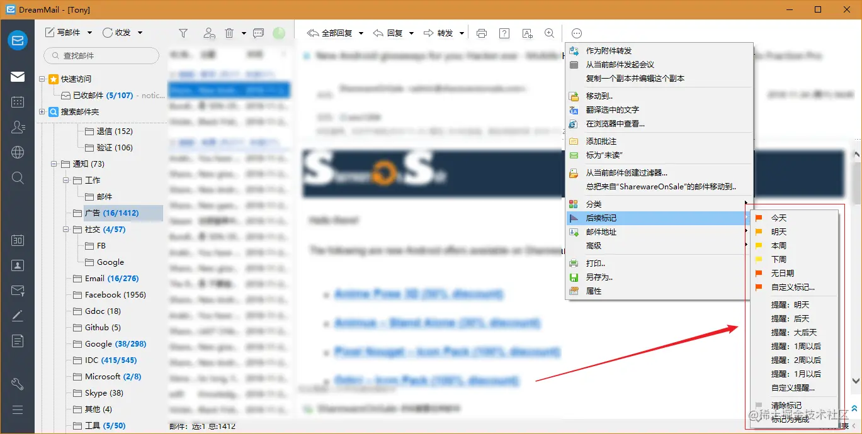Collapse the 快速访问 tree node
The height and width of the screenshot is (434, 862).
(42, 79)
